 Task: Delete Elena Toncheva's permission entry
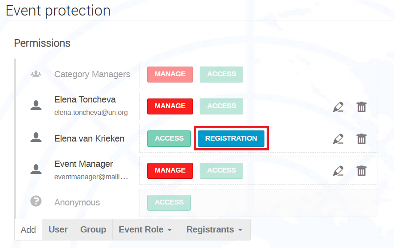(361, 107)
